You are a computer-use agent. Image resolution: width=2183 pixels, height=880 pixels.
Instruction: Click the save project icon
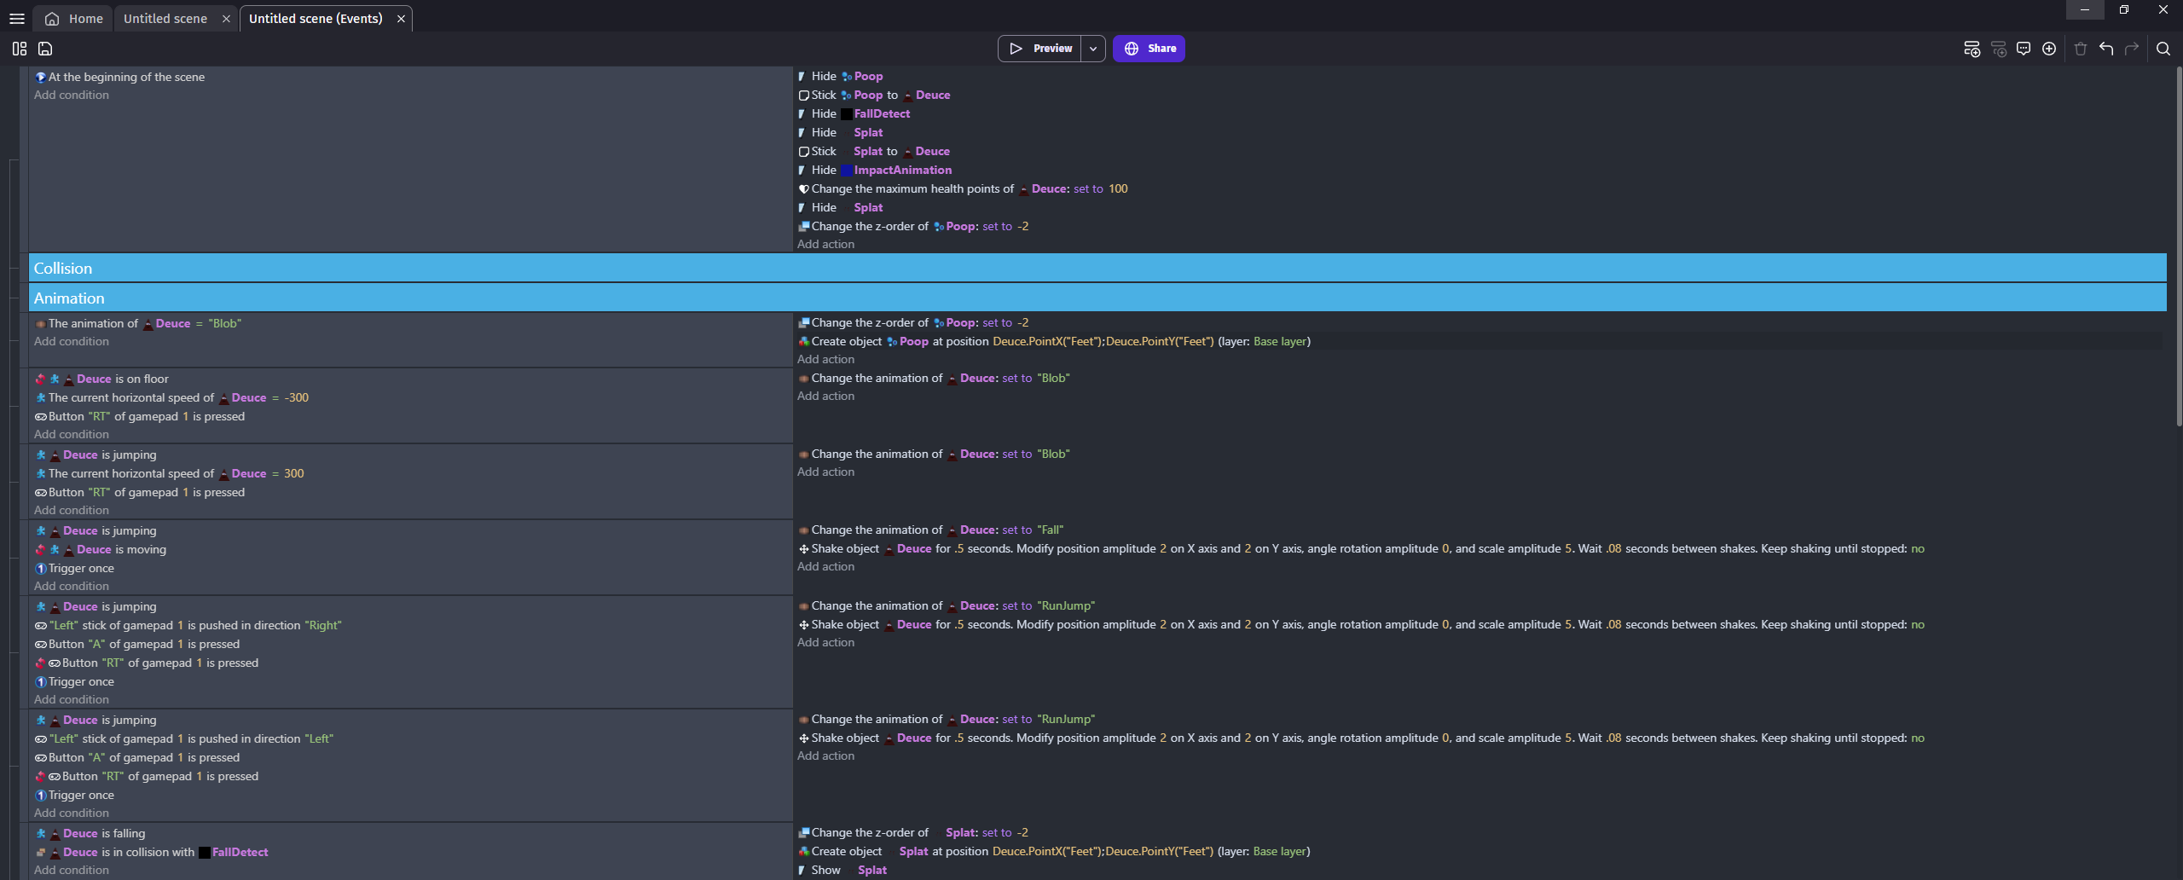click(46, 49)
